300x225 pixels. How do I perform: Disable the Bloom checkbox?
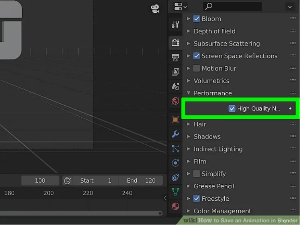coord(196,19)
